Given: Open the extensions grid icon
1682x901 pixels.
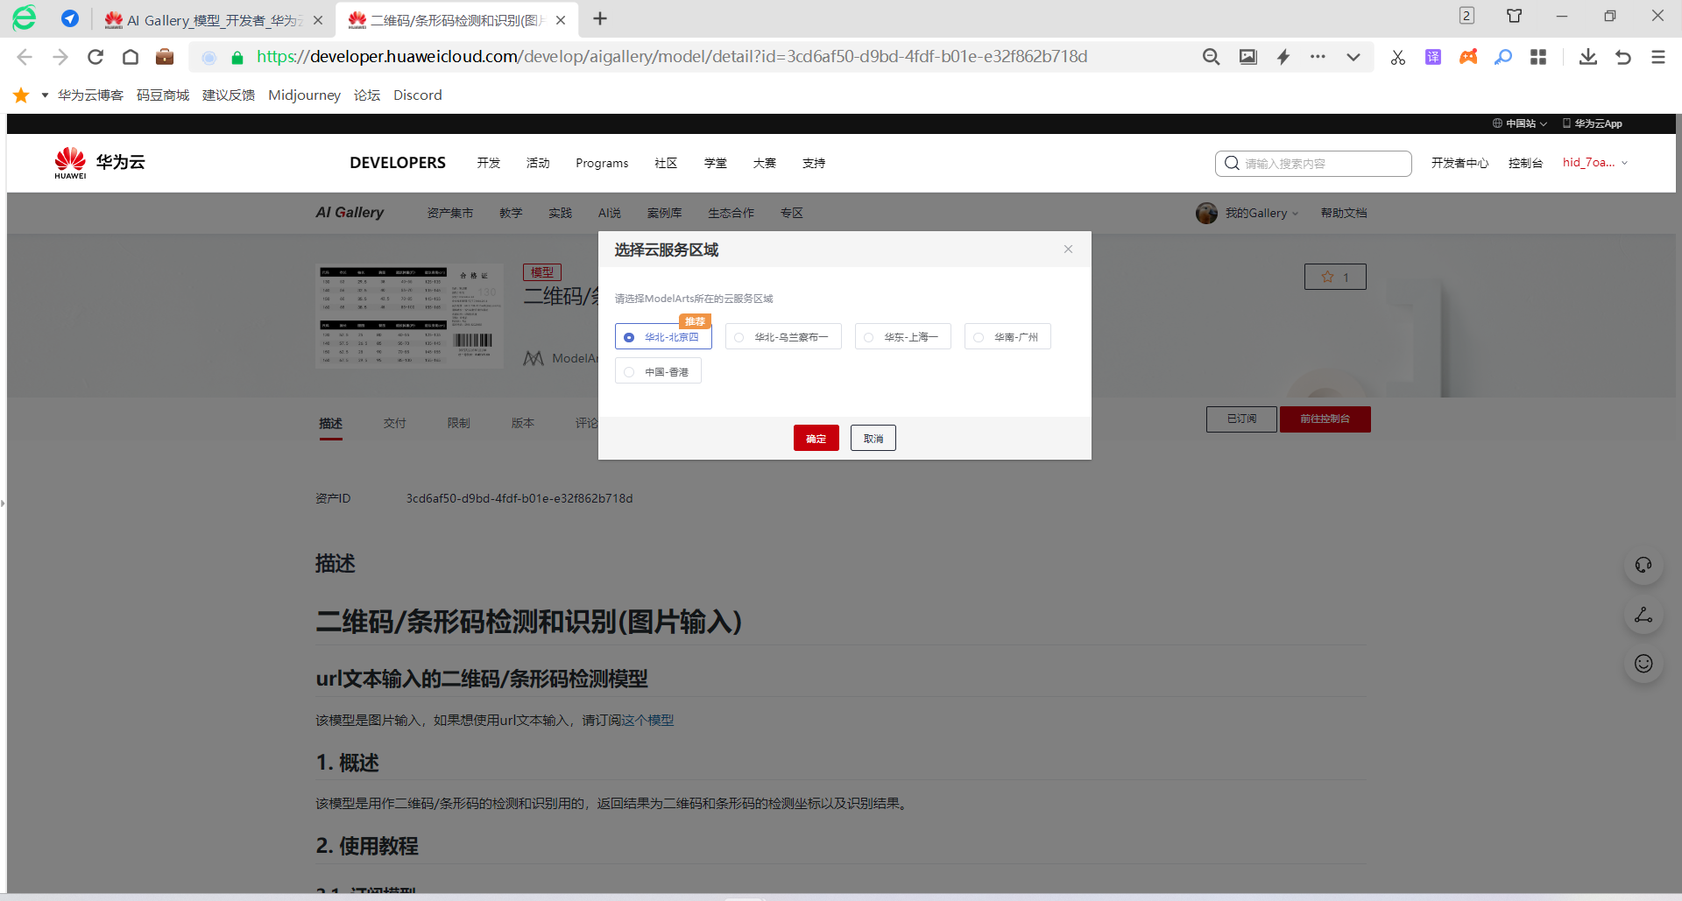Looking at the screenshot, I should (1538, 57).
